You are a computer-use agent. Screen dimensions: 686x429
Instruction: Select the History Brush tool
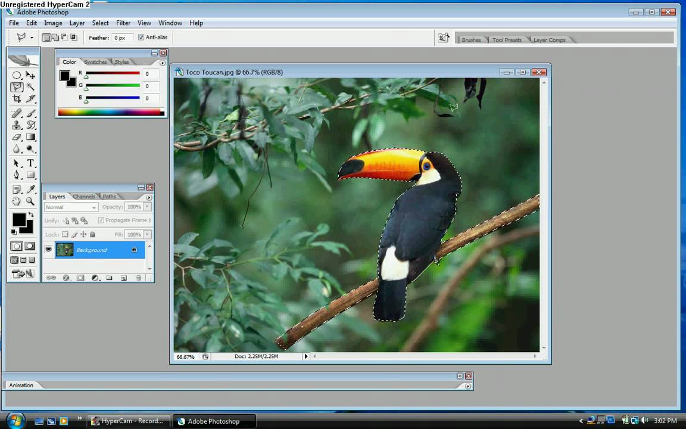(x=30, y=125)
